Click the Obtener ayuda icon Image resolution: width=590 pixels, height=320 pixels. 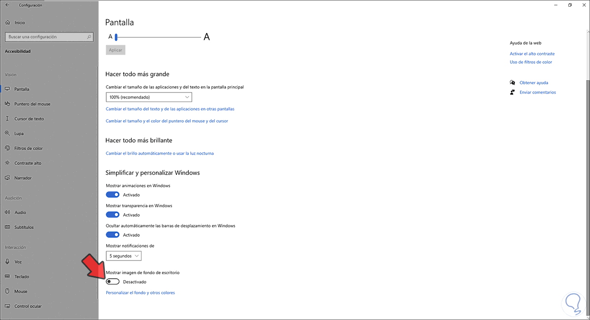coord(513,83)
